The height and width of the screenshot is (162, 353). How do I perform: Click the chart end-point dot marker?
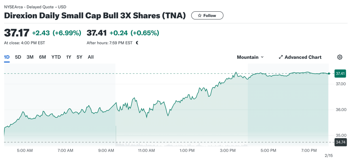coord(328,74)
